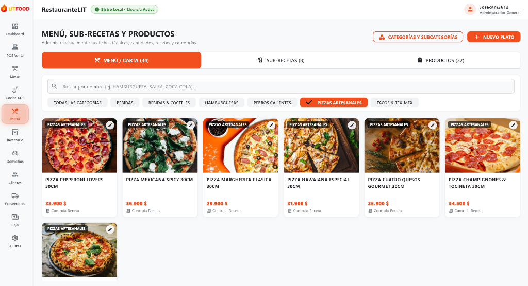Filter by Hamburguesas category chip
This screenshot has height=286, width=528.
pos(222,102)
